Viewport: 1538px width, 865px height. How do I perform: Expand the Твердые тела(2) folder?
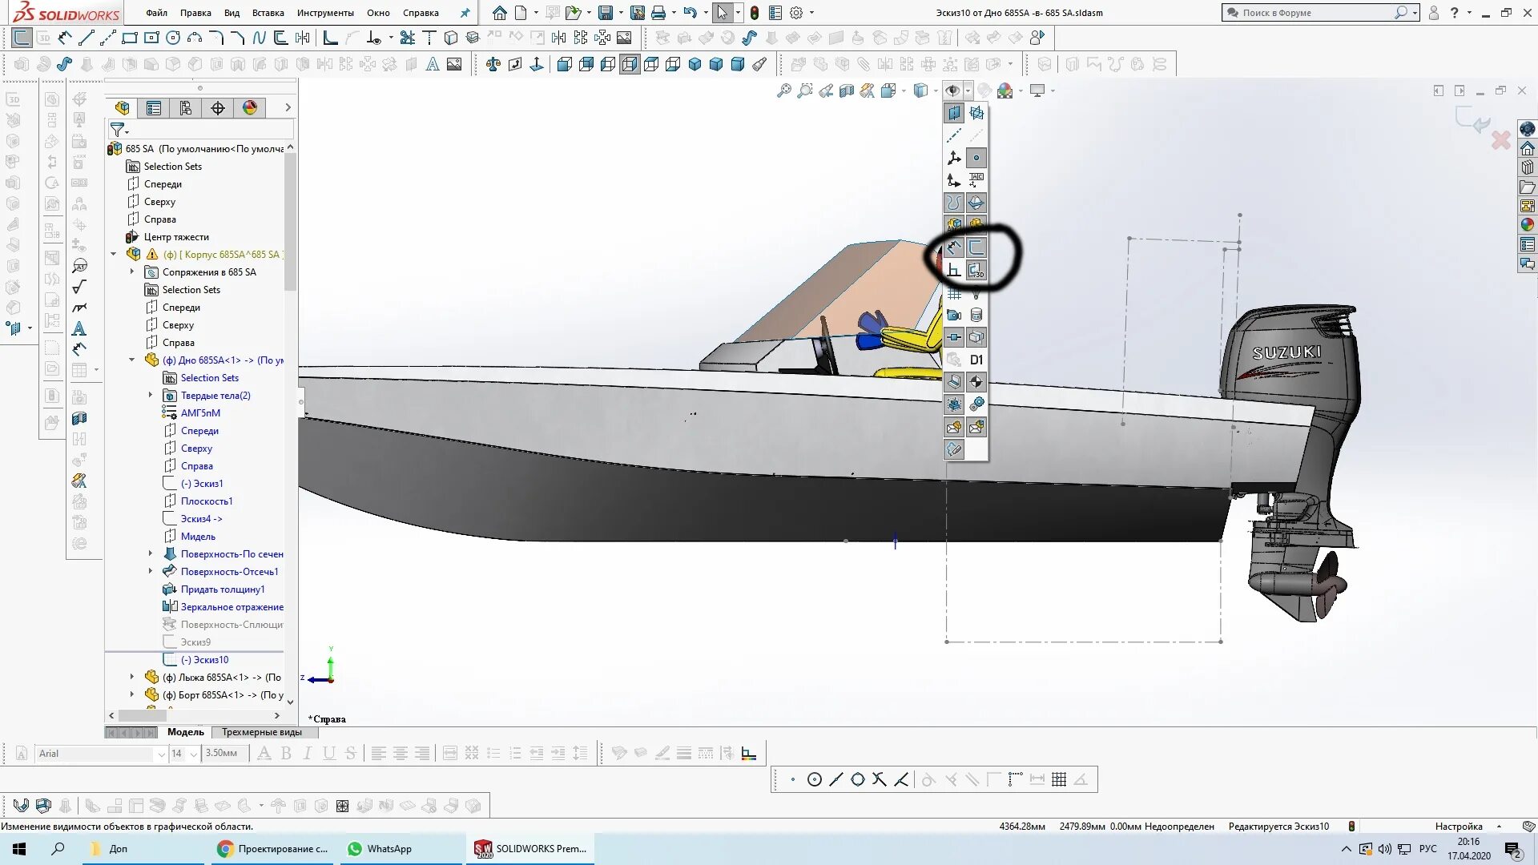point(150,395)
